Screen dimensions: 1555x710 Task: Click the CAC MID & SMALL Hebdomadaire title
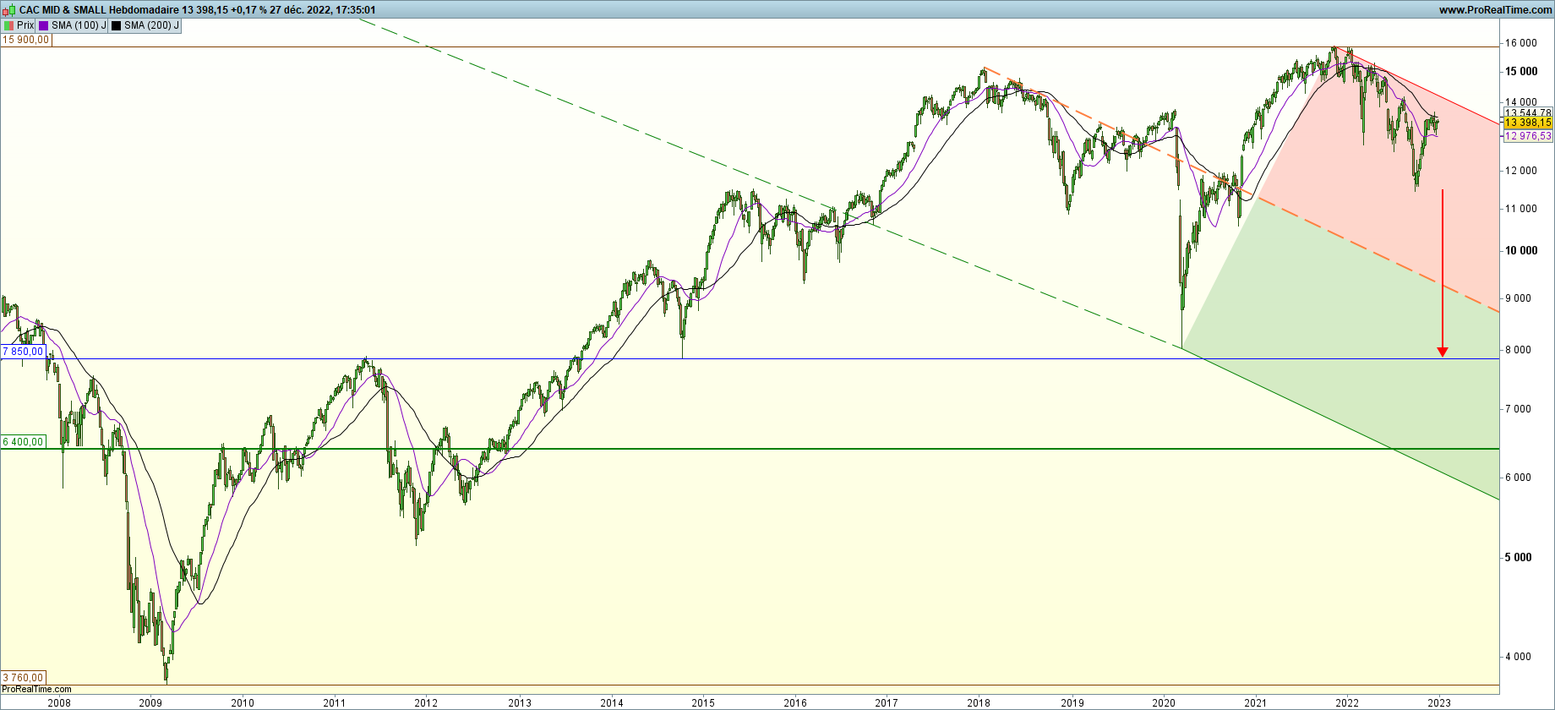(99, 10)
